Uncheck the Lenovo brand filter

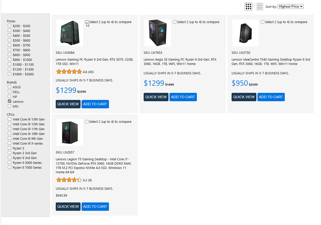9,101
